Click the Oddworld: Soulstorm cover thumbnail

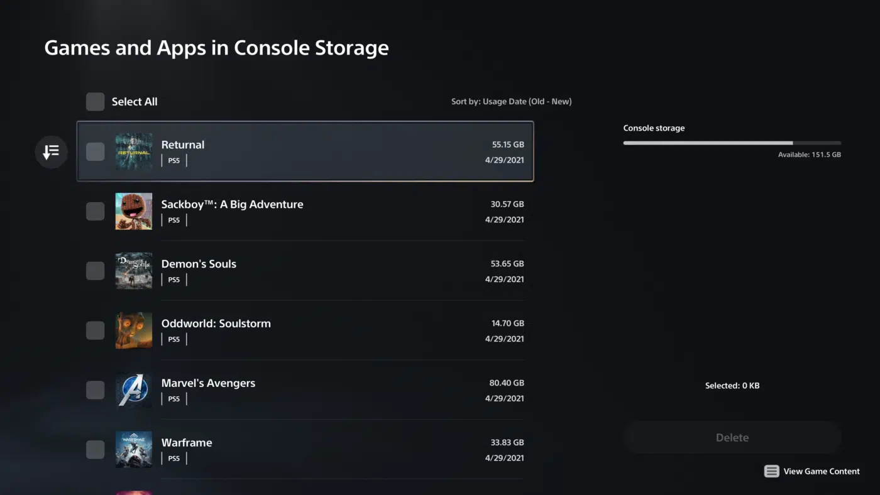tap(133, 330)
